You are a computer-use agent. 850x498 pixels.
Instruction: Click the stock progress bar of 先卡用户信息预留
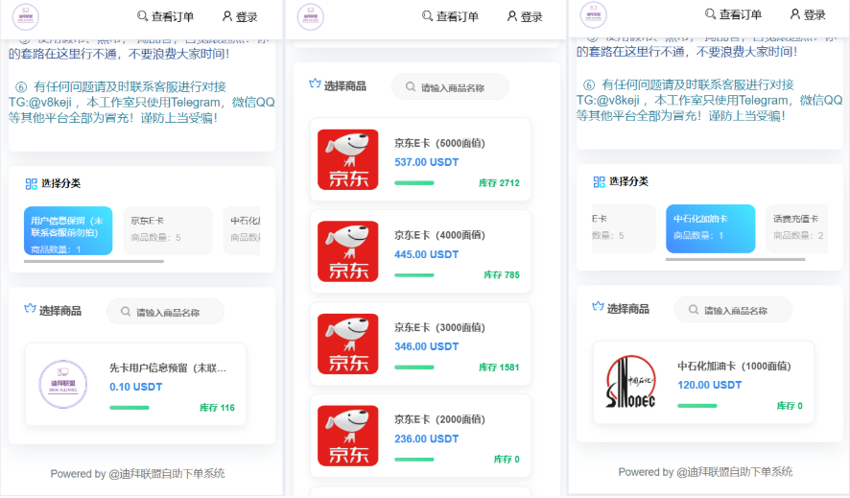(129, 408)
